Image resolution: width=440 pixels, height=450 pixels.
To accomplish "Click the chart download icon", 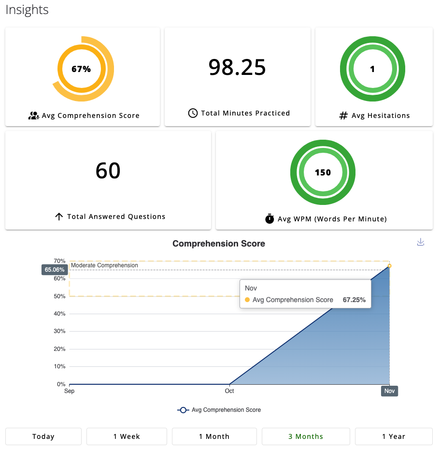I will click(420, 242).
